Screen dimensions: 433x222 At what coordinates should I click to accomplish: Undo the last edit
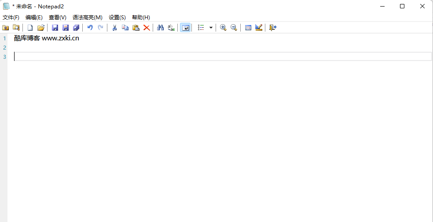(90, 28)
